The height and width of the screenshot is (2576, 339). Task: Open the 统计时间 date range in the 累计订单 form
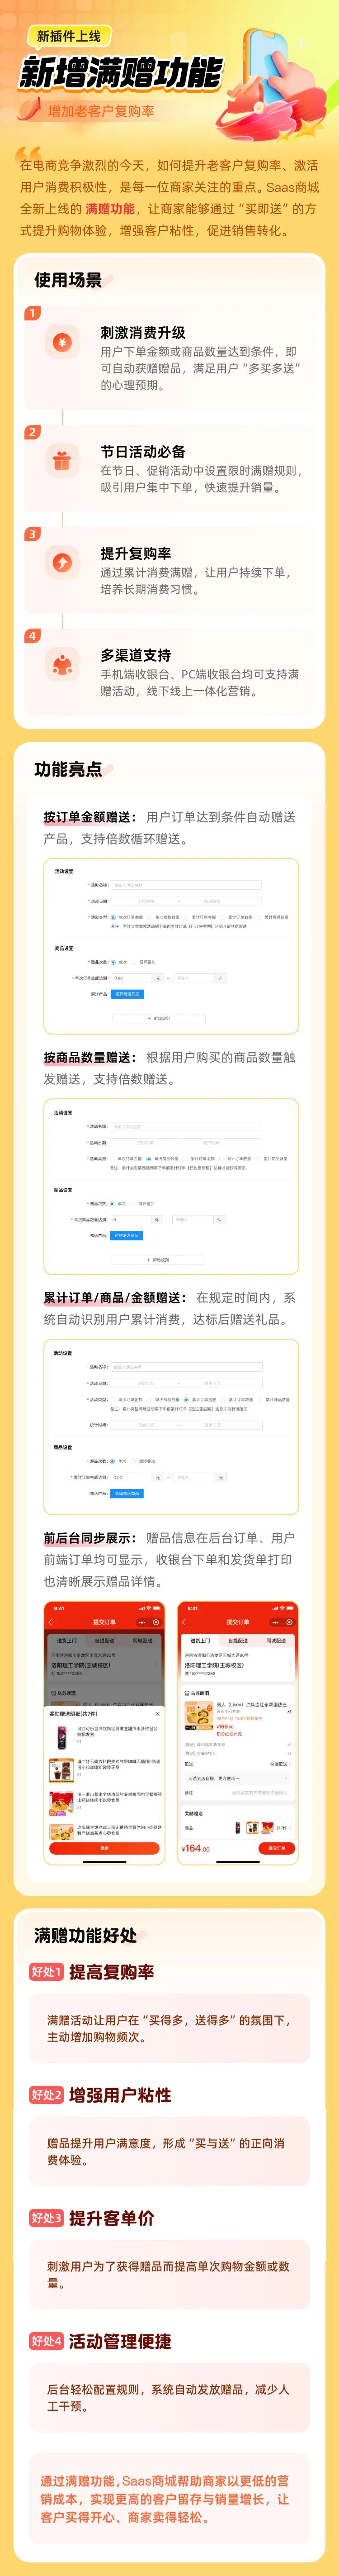[x=186, y=1425]
